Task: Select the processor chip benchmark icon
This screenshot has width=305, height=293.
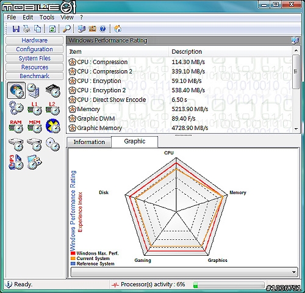Action: [53, 90]
